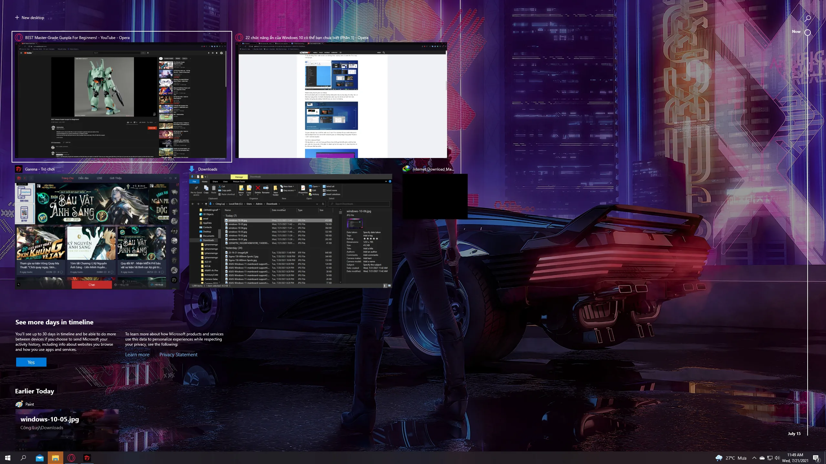Image resolution: width=826 pixels, height=464 pixels.
Task: Open File Explorer from the taskbar
Action: (x=56, y=458)
